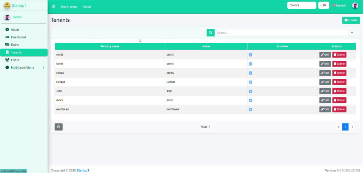Click the refresh table button
The width and height of the screenshot is (363, 173).
click(58, 127)
